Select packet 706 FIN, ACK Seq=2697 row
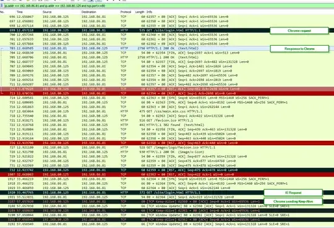 pos(167,62)
